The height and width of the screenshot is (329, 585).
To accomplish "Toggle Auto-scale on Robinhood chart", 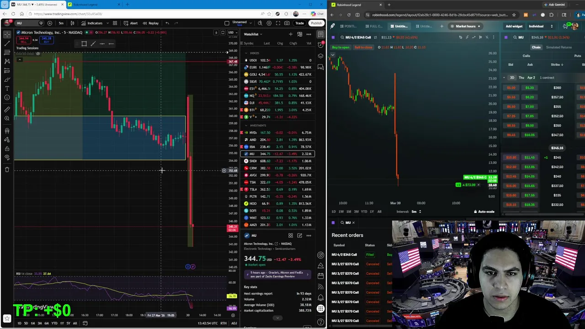I will pyautogui.click(x=484, y=212).
